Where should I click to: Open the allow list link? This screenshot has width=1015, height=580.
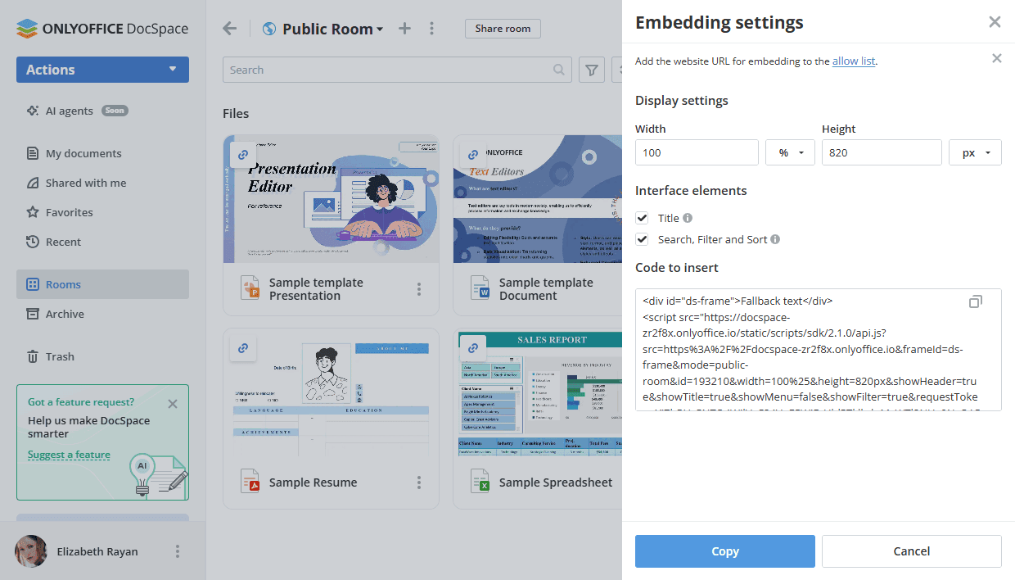pos(854,61)
